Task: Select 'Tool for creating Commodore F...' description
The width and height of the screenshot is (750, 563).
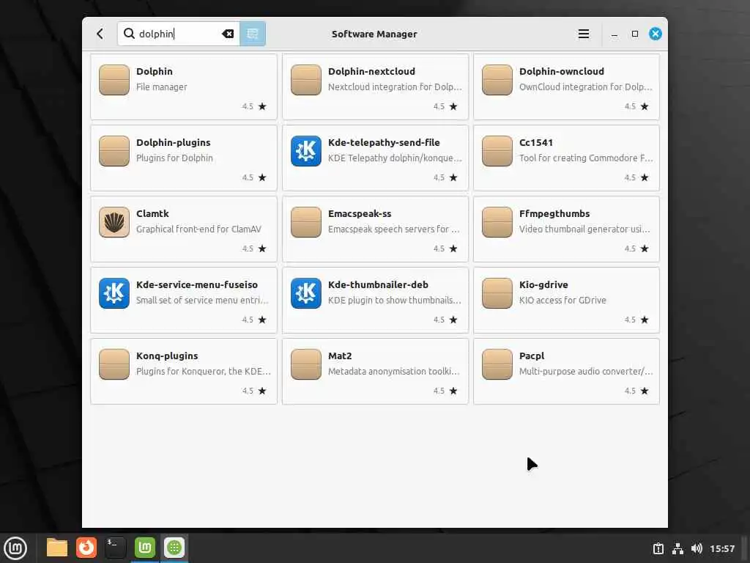Action: [x=586, y=158]
